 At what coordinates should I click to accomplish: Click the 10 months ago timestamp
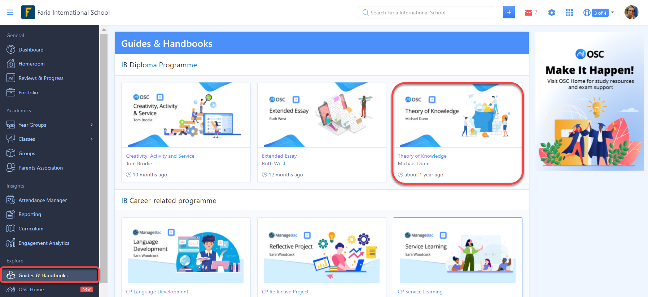150,175
